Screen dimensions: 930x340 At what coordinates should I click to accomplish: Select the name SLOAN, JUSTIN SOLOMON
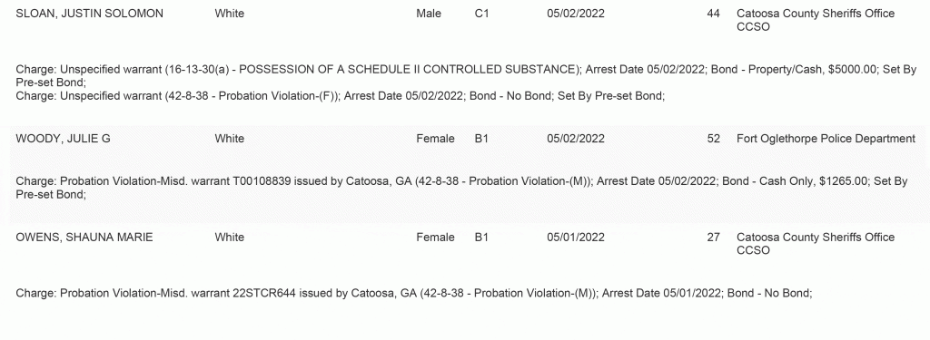point(89,14)
